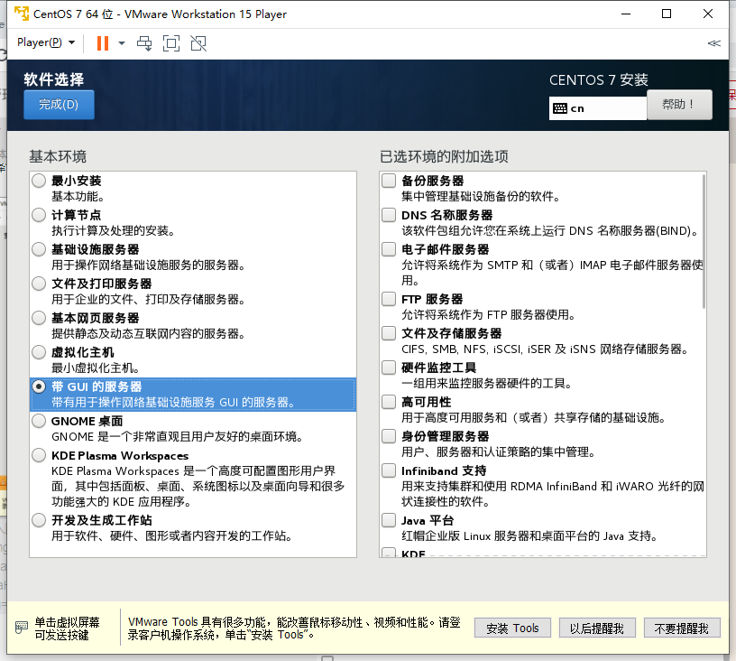Check 电子邮件服务器 checkbox

(x=389, y=249)
